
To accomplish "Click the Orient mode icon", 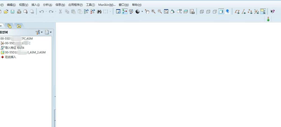I will pyautogui.click(x=131, y=12).
